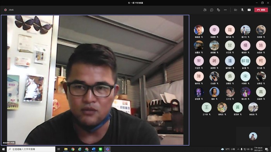Select the 陳 participant avatar

pyautogui.click(x=199, y=76)
